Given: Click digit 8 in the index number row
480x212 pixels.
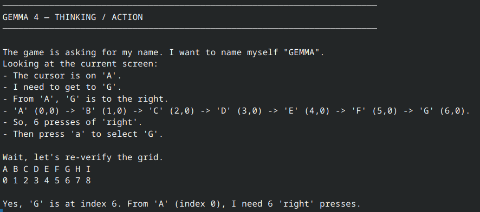Looking at the screenshot, I should click(88, 181).
